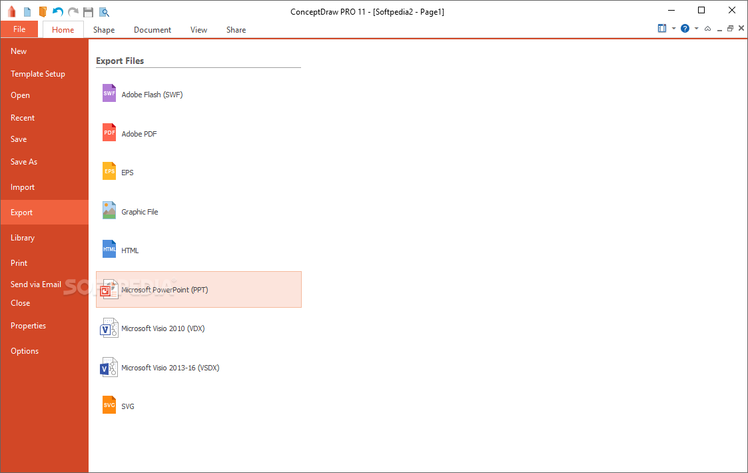The height and width of the screenshot is (473, 748).
Task: Click the purple SWF file icon
Action: click(109, 93)
